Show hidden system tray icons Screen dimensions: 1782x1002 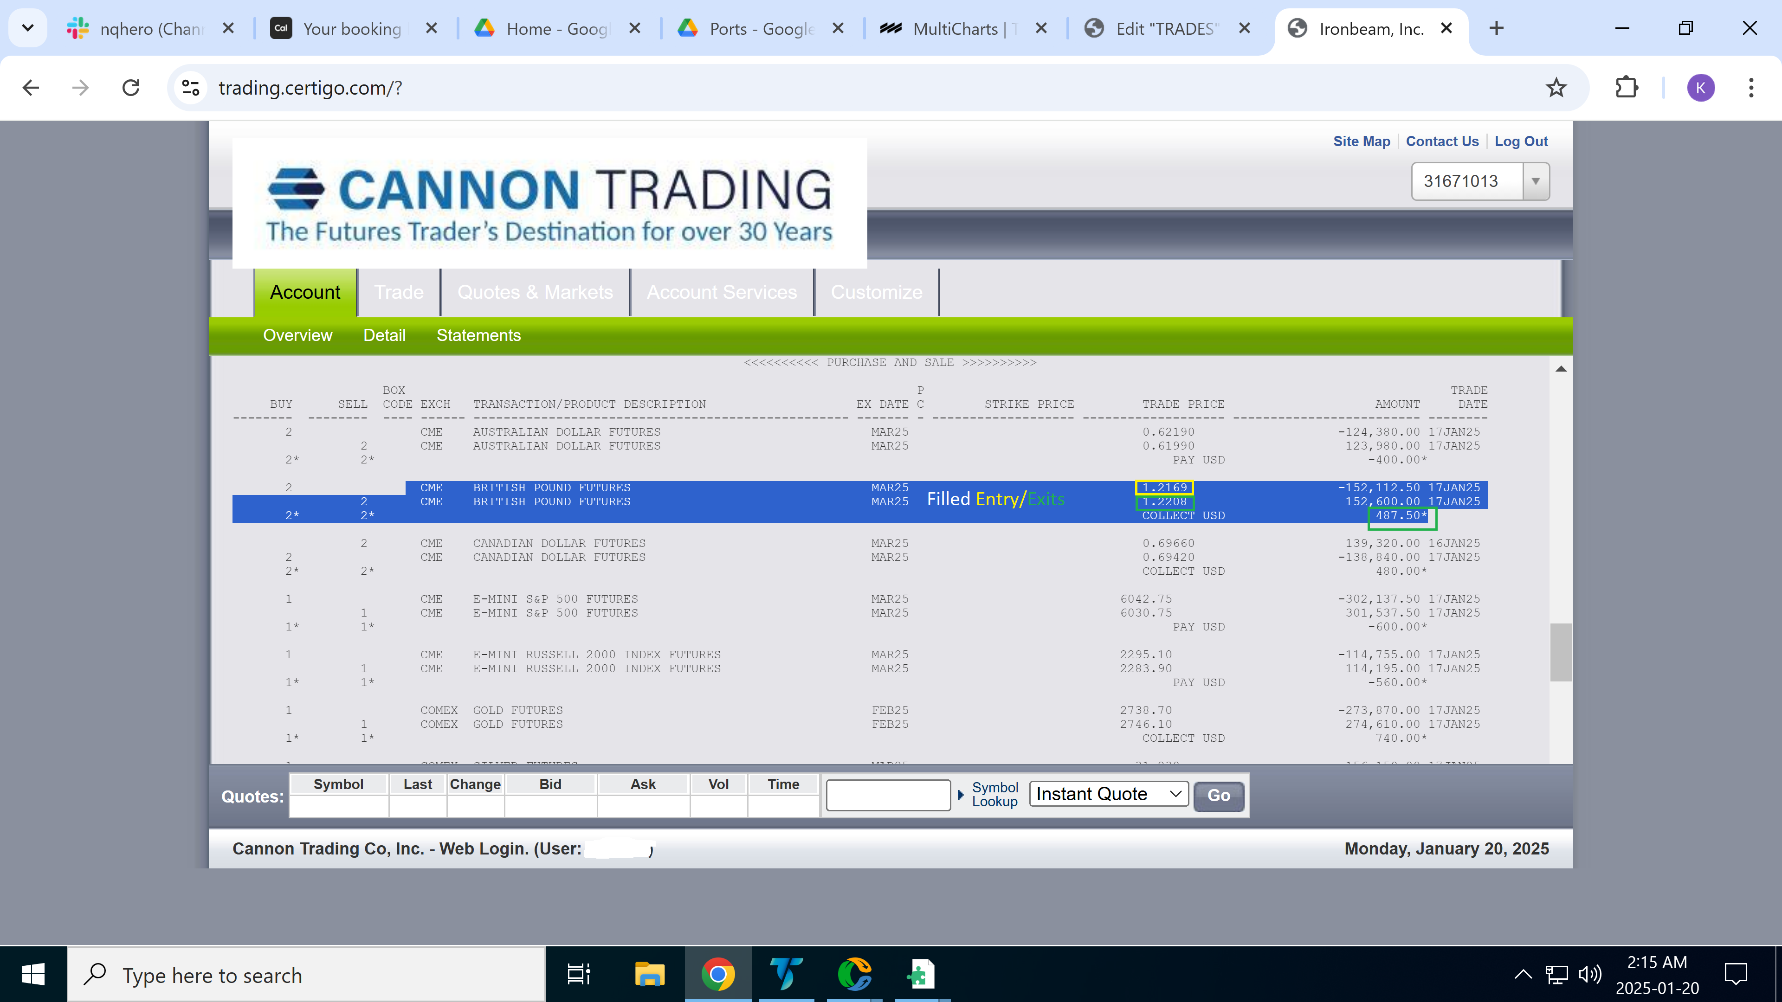[x=1523, y=975]
